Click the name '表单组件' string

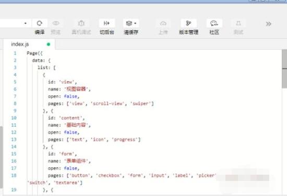(76, 161)
